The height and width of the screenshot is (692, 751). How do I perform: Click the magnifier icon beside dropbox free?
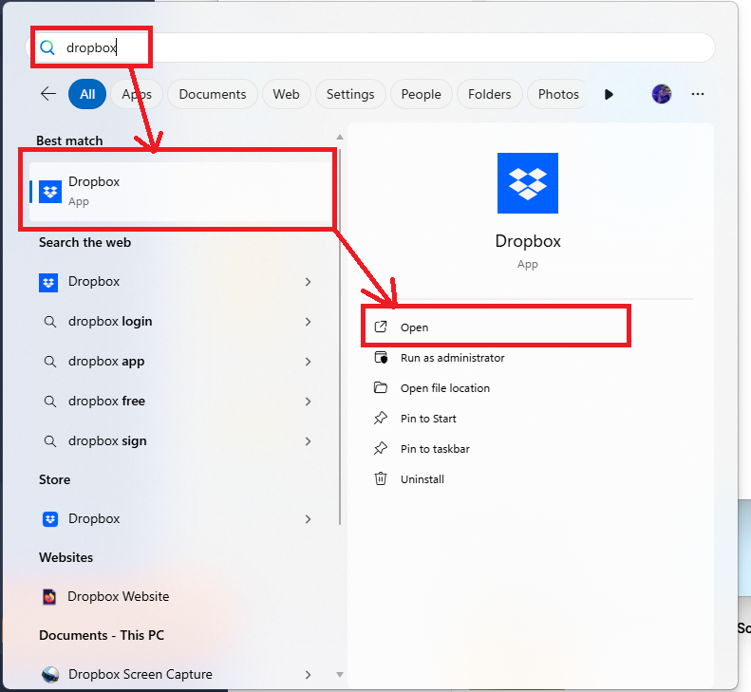point(49,401)
